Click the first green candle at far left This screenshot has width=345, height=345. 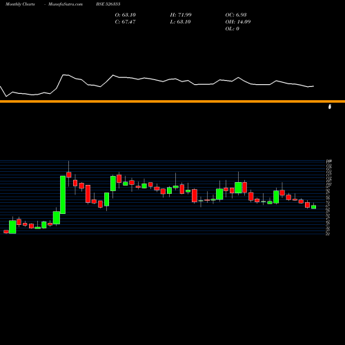pos(12,227)
